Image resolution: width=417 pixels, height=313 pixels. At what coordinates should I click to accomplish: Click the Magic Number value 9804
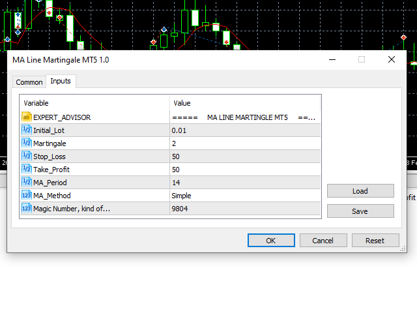coord(245,209)
